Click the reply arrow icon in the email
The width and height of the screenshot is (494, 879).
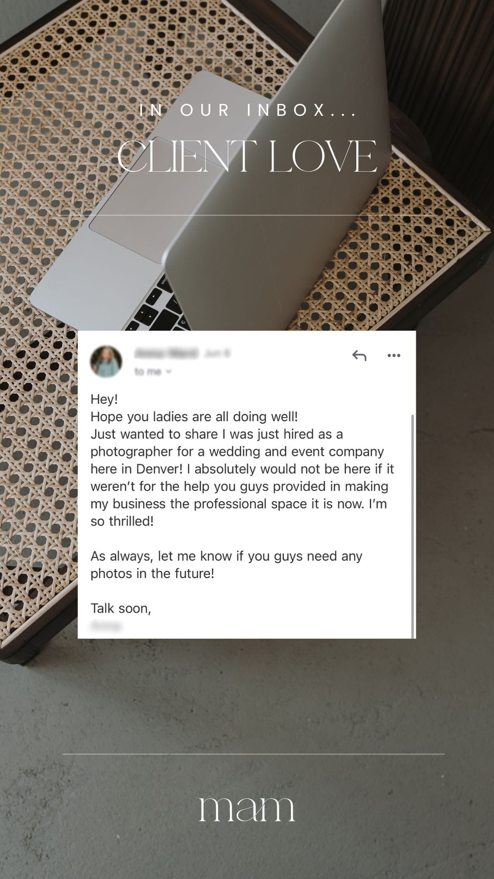tap(359, 355)
